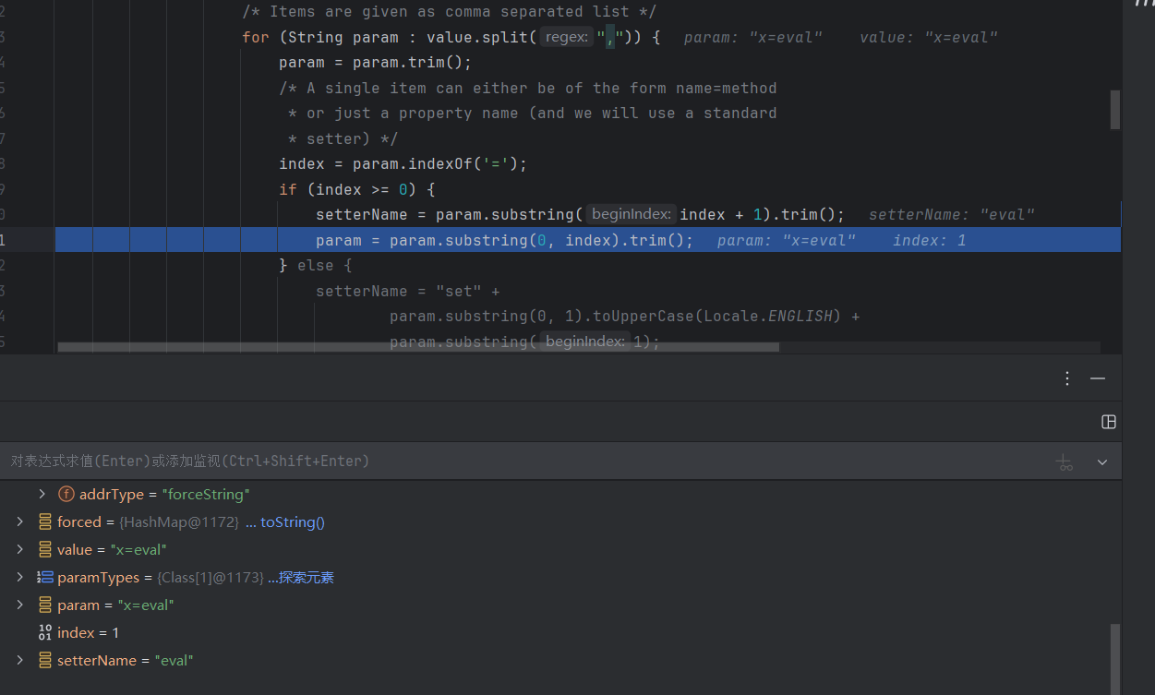The width and height of the screenshot is (1155, 695).
Task: Click the paramTypes array icon
Action: [45, 578]
